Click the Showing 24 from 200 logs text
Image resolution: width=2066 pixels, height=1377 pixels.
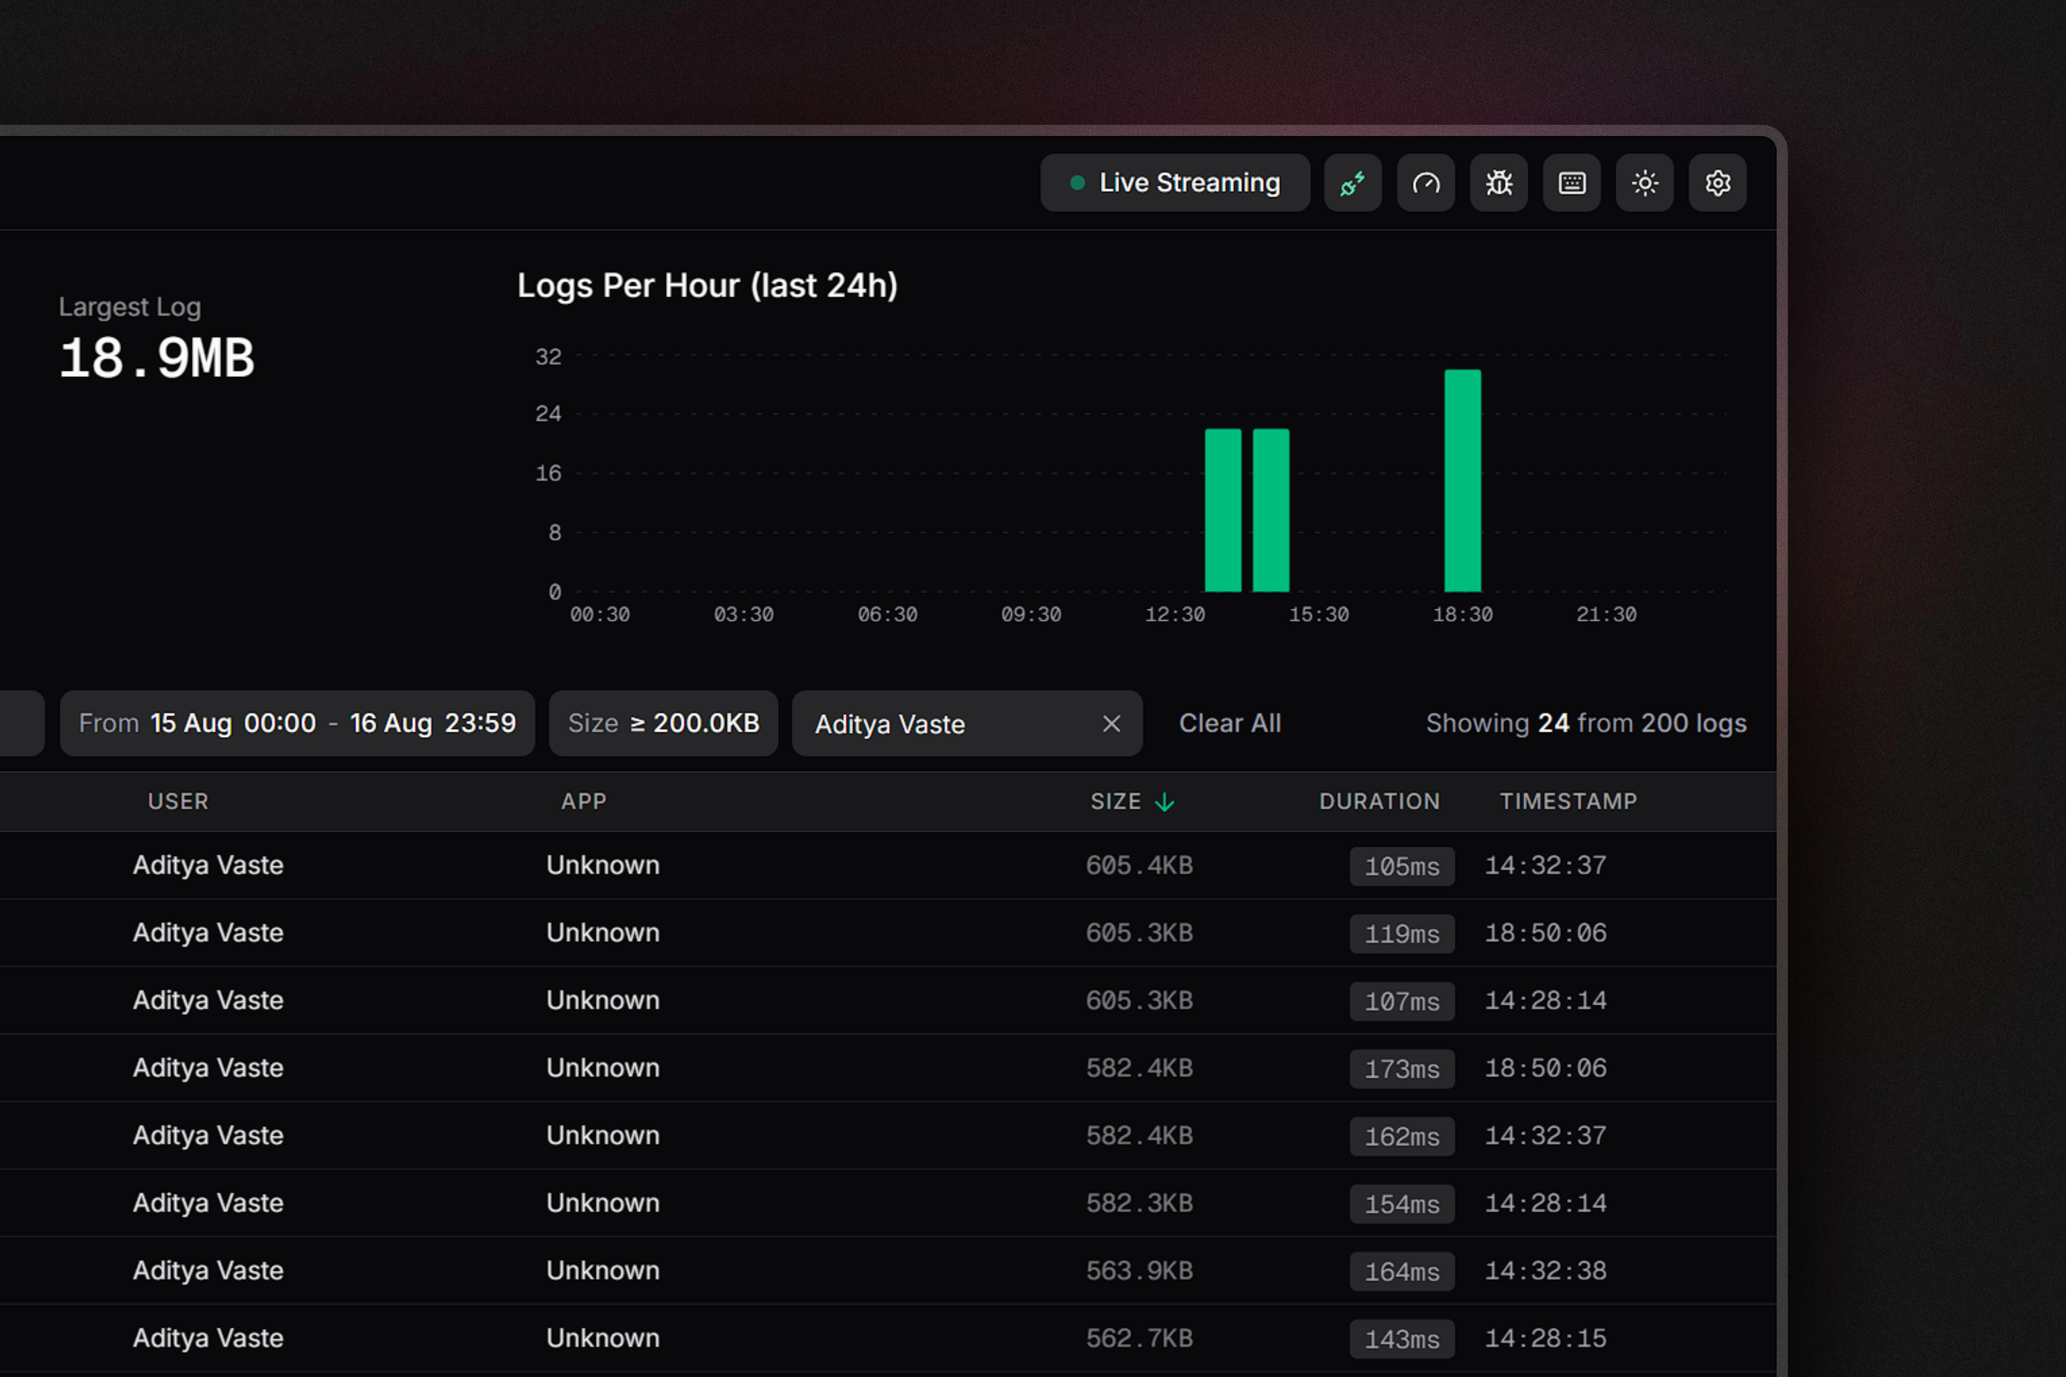(x=1586, y=724)
